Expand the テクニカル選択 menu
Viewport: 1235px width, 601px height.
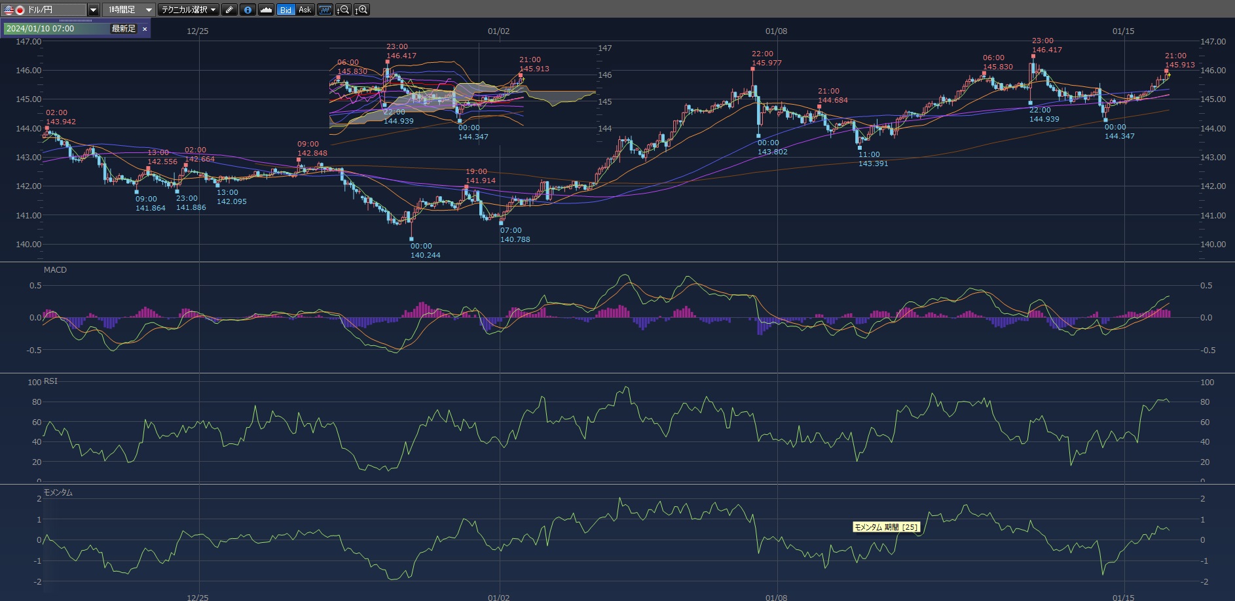point(189,10)
